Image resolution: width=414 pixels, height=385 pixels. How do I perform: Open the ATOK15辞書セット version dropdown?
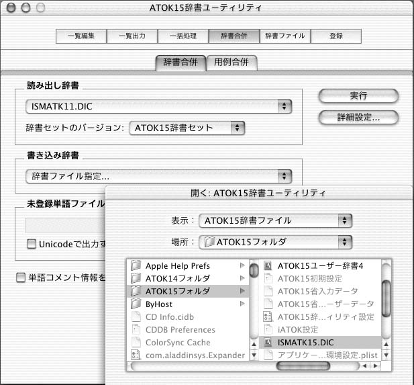pyautogui.click(x=187, y=128)
